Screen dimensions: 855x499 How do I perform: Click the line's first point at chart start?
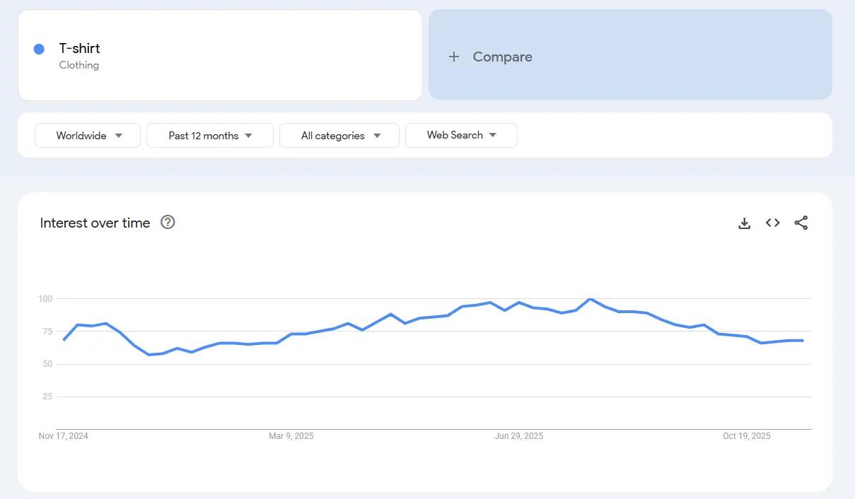click(64, 340)
